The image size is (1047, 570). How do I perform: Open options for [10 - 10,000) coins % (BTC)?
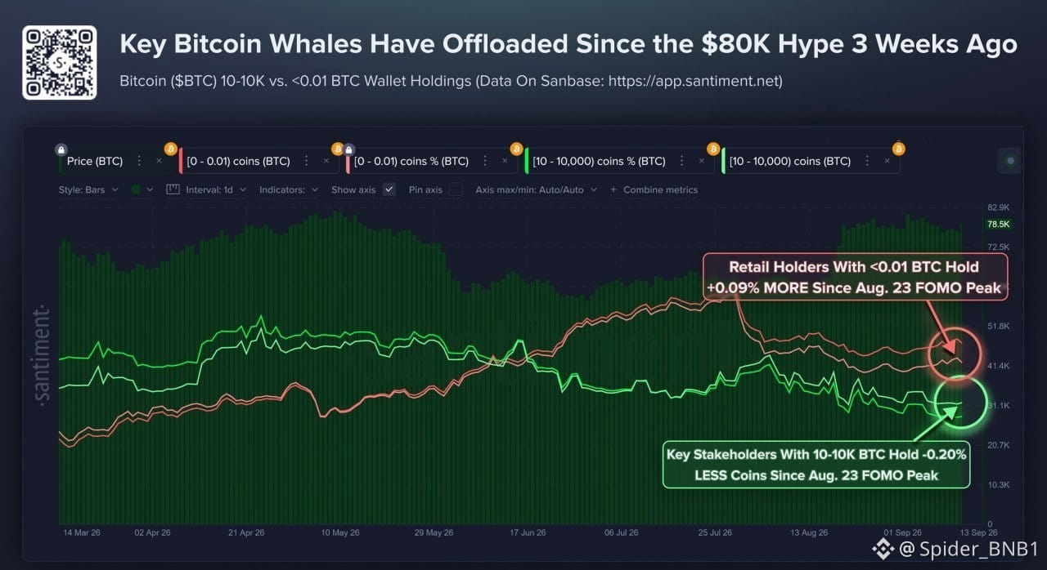680,161
